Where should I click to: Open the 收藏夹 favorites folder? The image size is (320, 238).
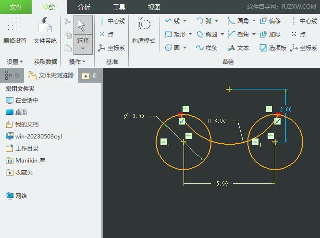[x=19, y=173]
